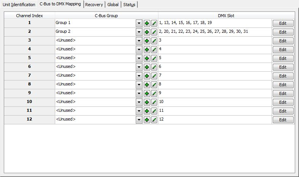Click the green pencil icon for channel 1

point(154,23)
